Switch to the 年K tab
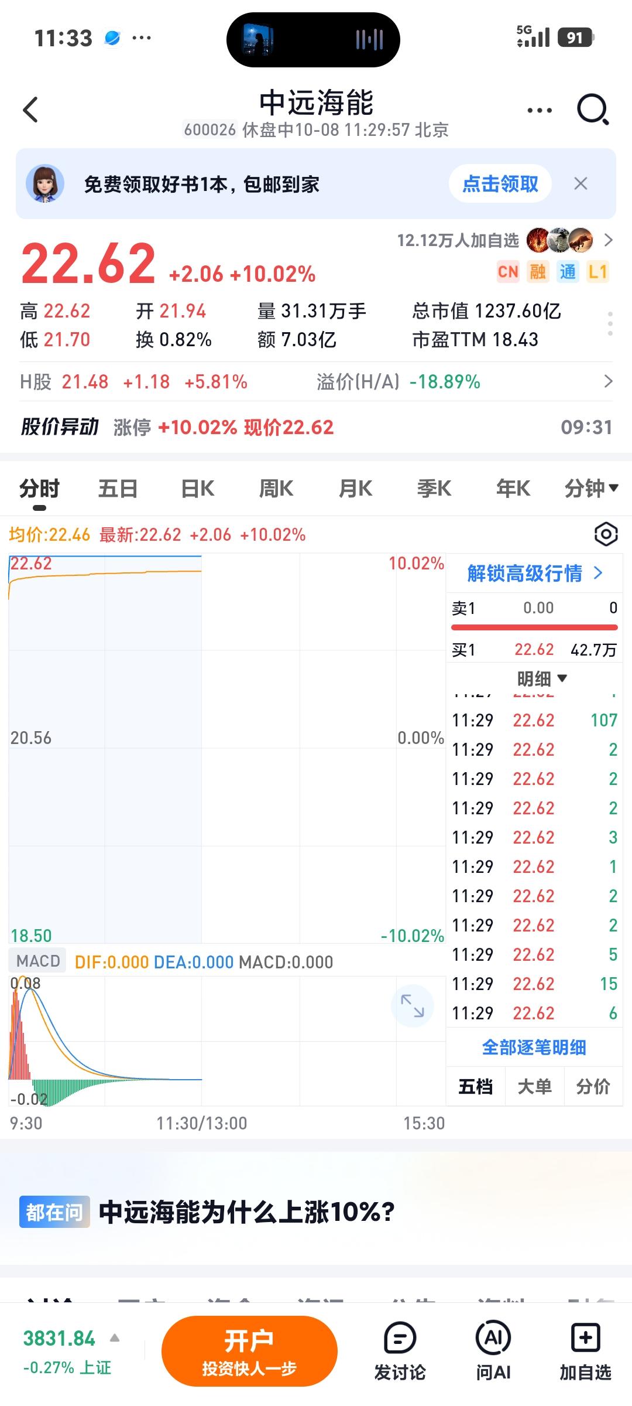This screenshot has height=1406, width=632. [x=513, y=488]
